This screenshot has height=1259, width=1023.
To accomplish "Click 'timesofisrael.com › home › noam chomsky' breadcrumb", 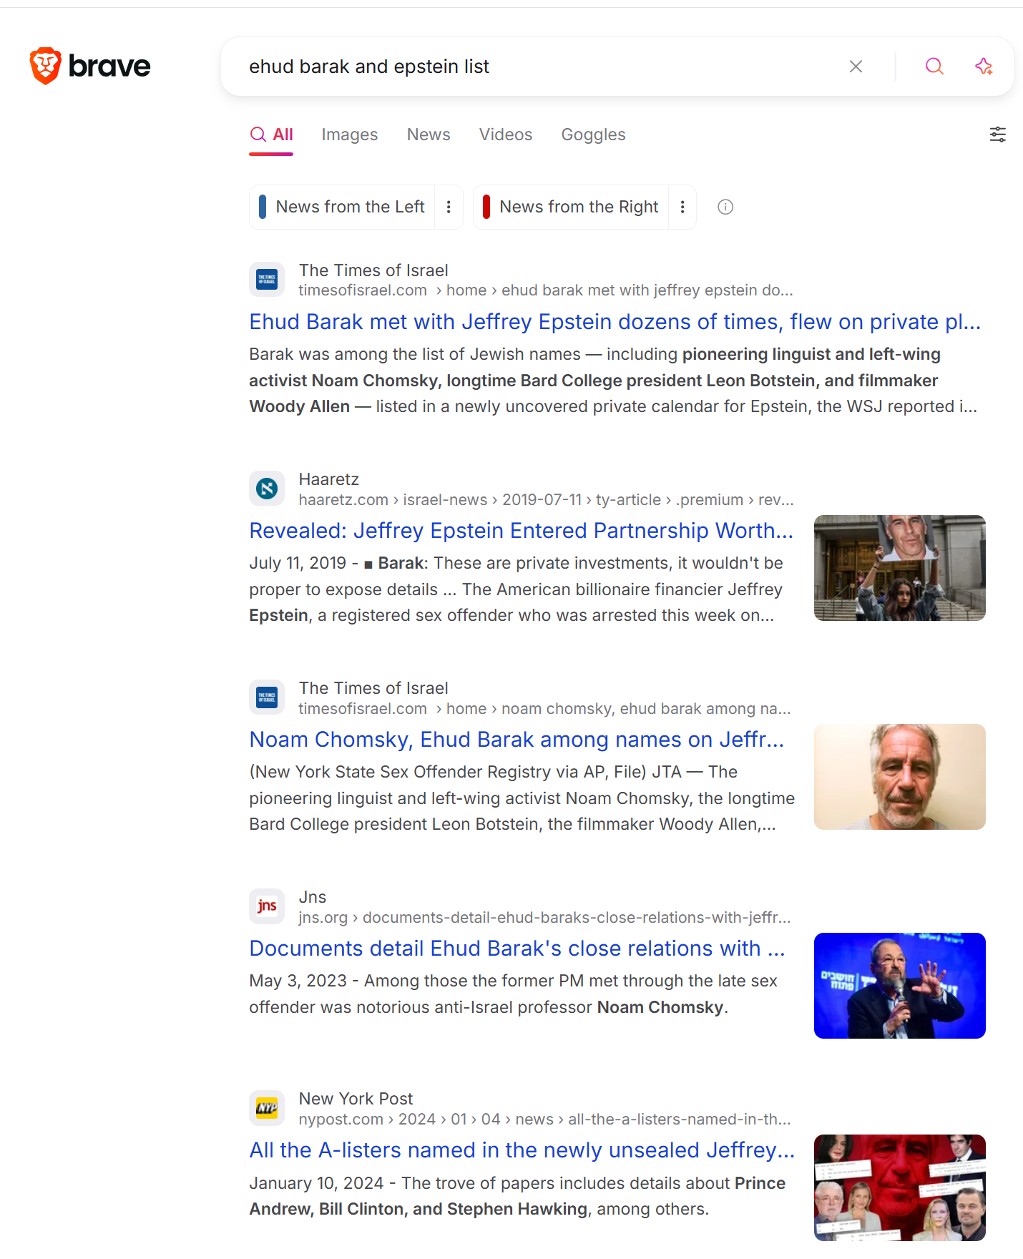I will [544, 709].
